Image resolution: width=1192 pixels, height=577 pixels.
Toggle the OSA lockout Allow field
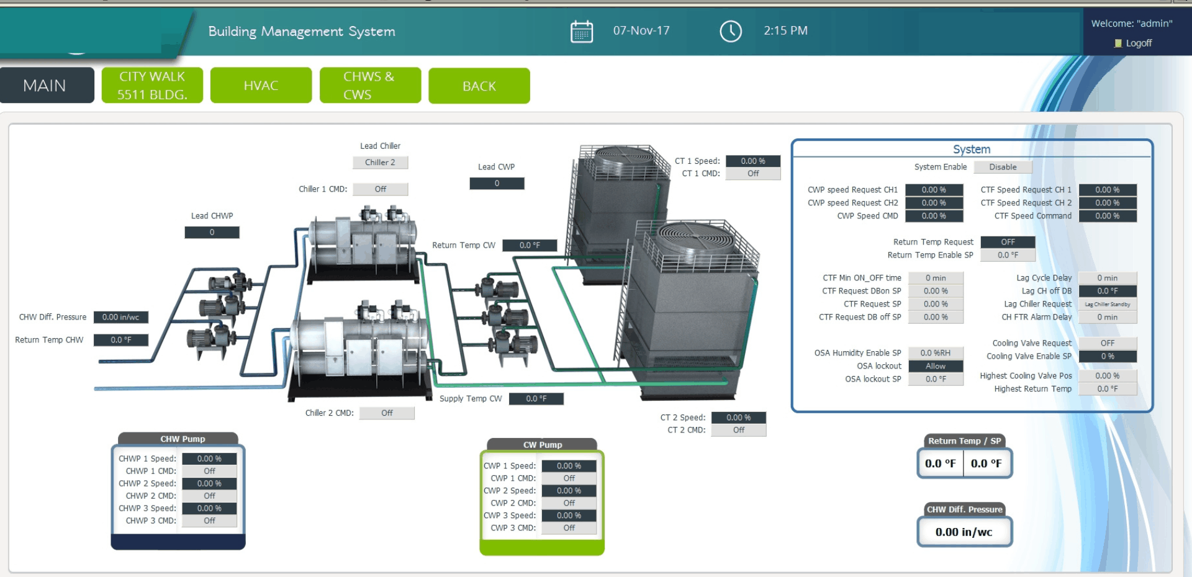[935, 366]
